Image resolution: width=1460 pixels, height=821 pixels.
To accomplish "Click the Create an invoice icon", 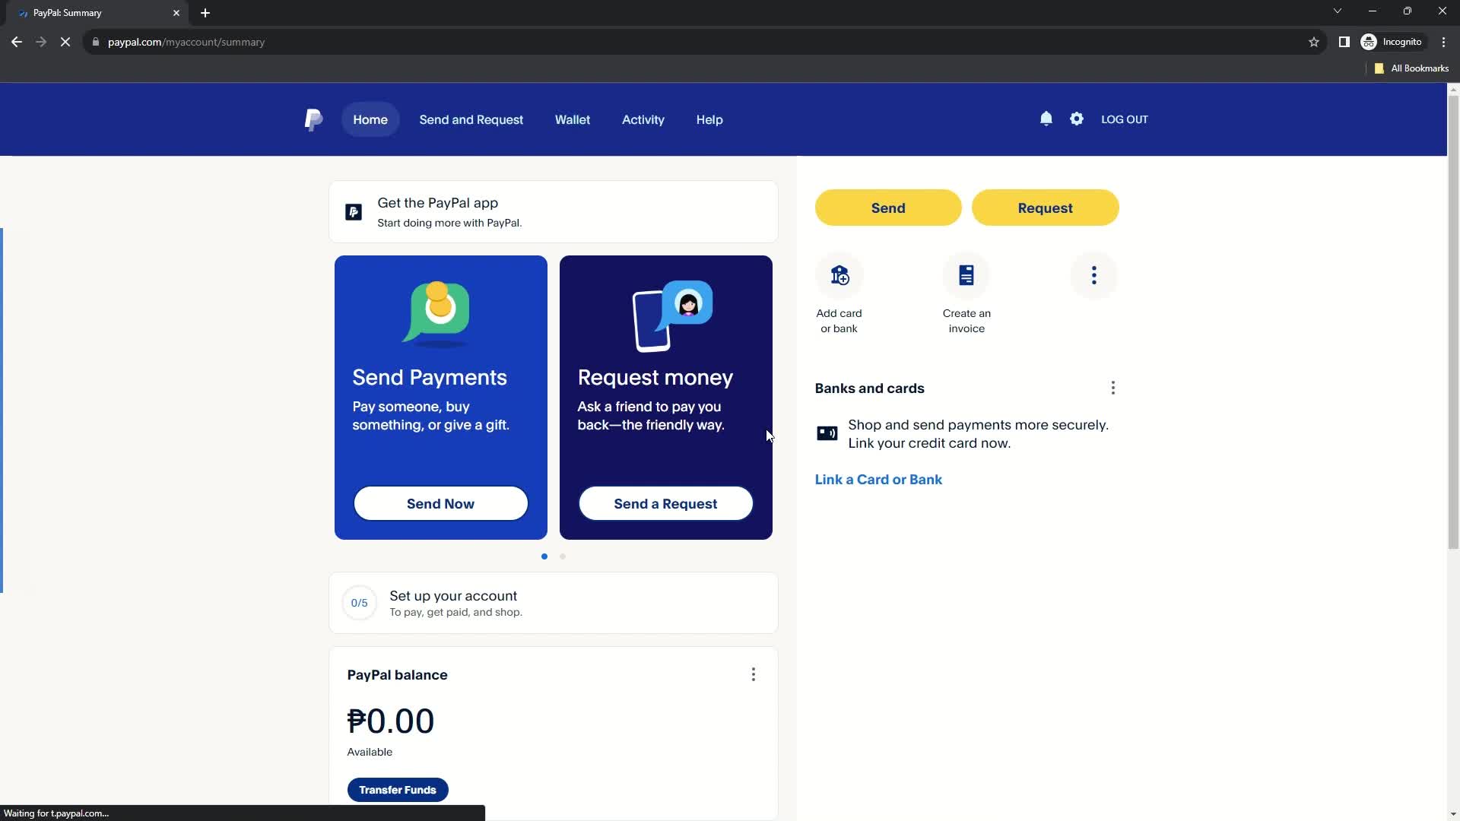I will (966, 274).
